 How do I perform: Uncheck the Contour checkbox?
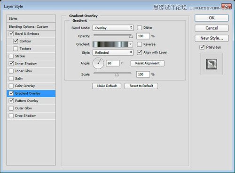click(x=16, y=41)
